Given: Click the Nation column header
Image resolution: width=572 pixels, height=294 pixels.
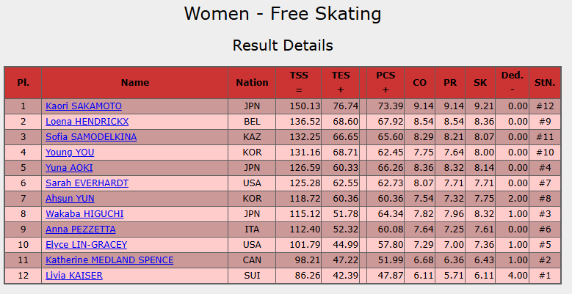Looking at the screenshot, I should [x=252, y=83].
